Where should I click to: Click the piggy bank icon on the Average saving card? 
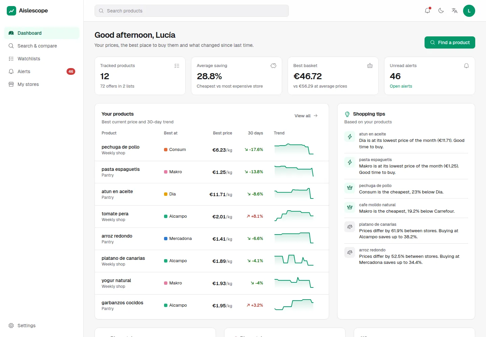(x=273, y=66)
